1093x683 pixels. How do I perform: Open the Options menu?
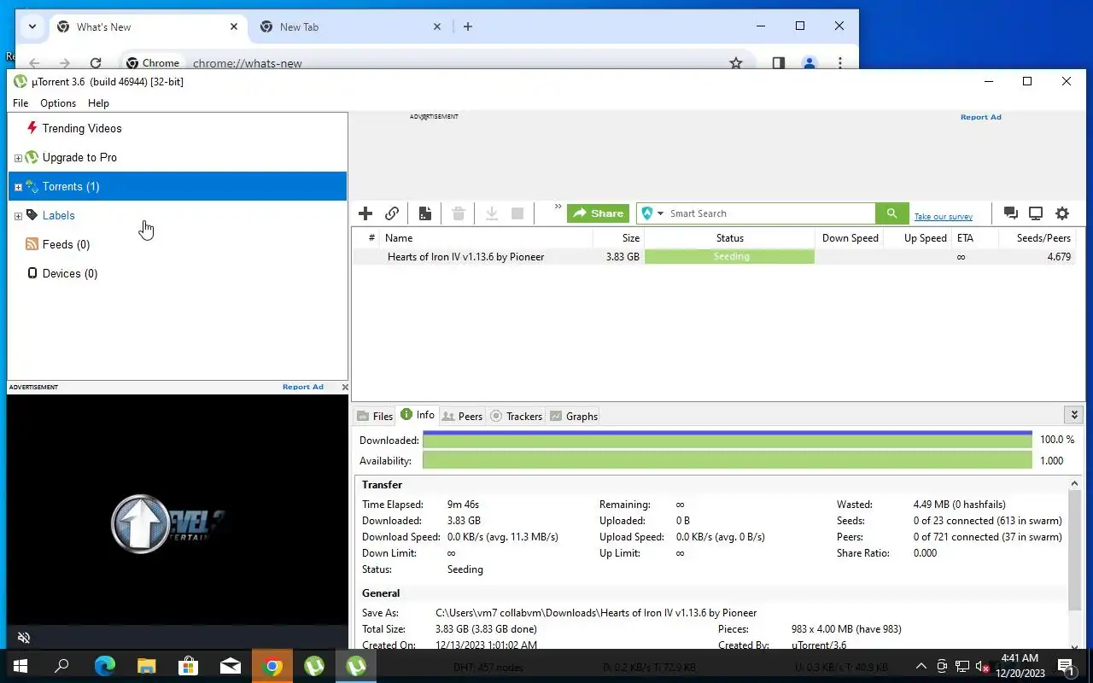tap(58, 103)
